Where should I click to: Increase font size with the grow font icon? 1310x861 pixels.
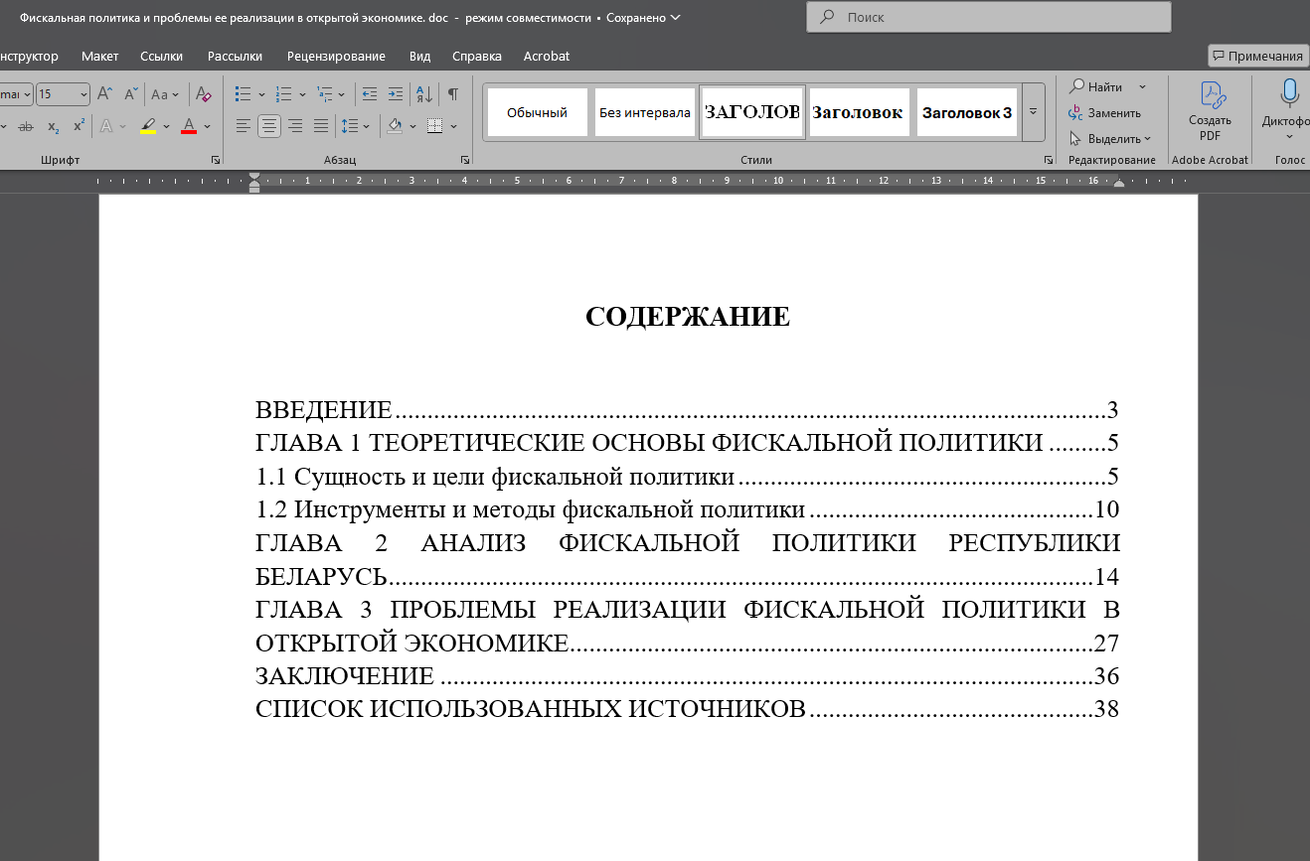tap(104, 94)
